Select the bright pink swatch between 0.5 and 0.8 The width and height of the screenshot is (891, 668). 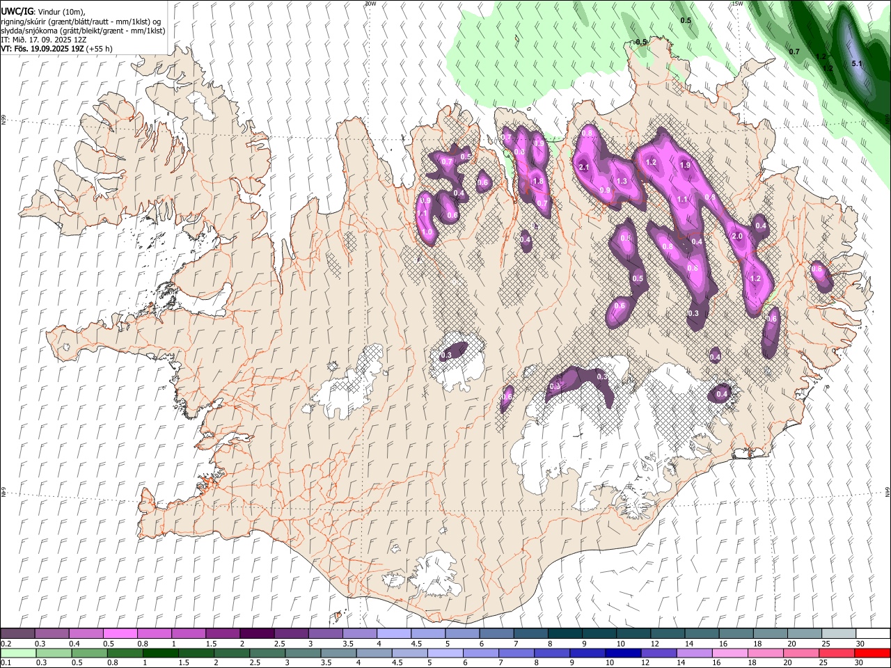coord(120,634)
